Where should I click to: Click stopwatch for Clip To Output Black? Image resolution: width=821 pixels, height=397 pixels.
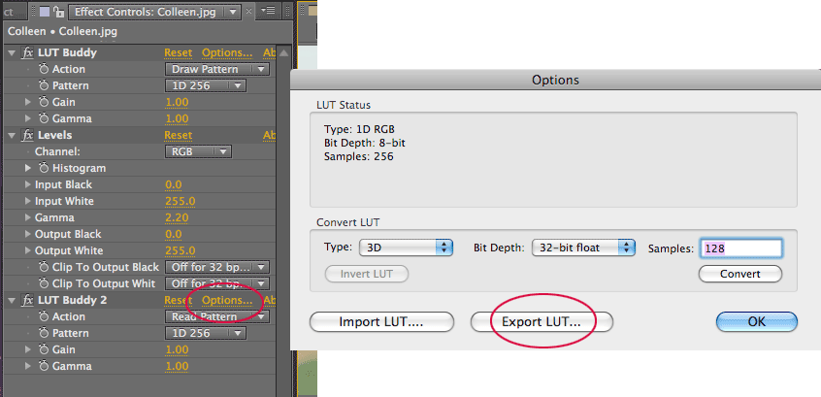coord(45,267)
